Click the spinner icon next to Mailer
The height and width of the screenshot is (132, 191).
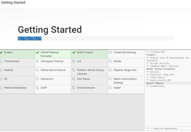pyautogui.click(x=110, y=88)
